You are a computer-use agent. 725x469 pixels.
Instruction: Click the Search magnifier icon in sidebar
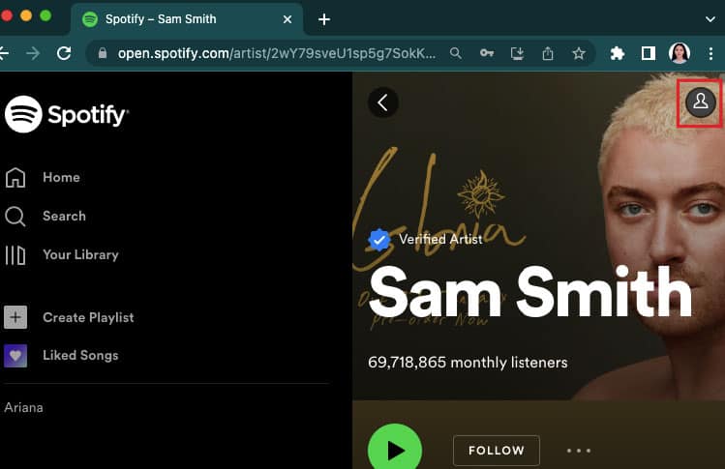tap(15, 217)
